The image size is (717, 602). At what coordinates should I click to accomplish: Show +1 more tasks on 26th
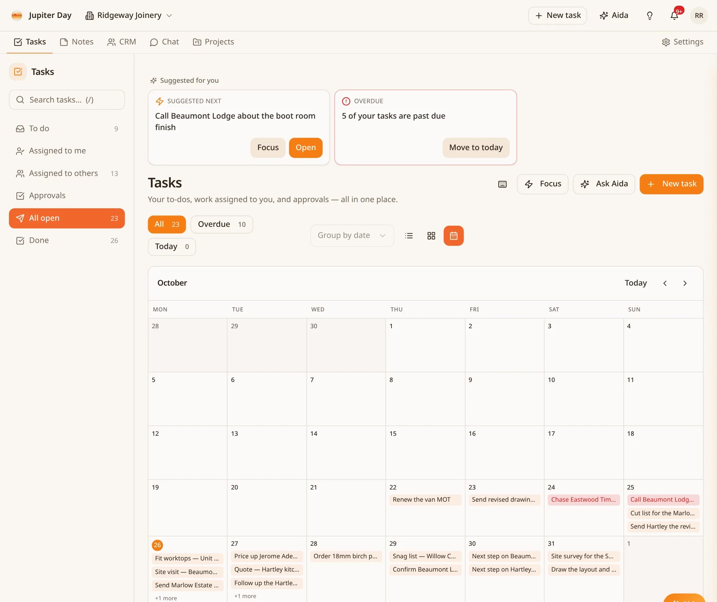[x=166, y=598]
